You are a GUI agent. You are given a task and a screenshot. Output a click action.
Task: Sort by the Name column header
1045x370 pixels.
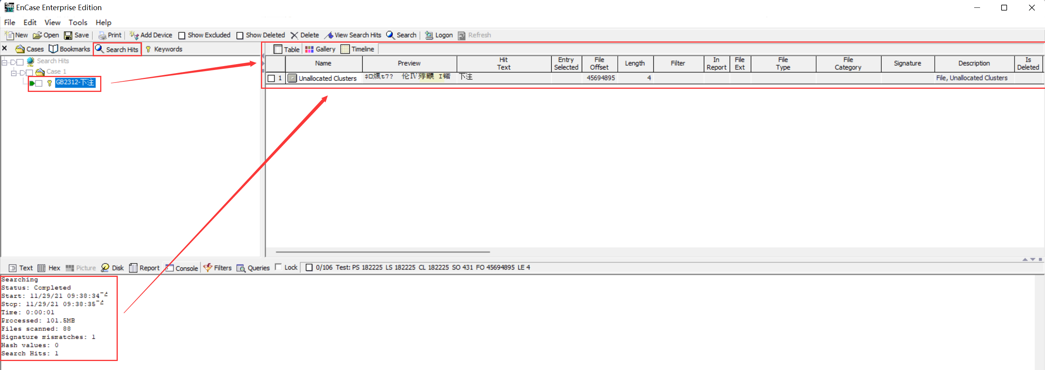(x=323, y=64)
